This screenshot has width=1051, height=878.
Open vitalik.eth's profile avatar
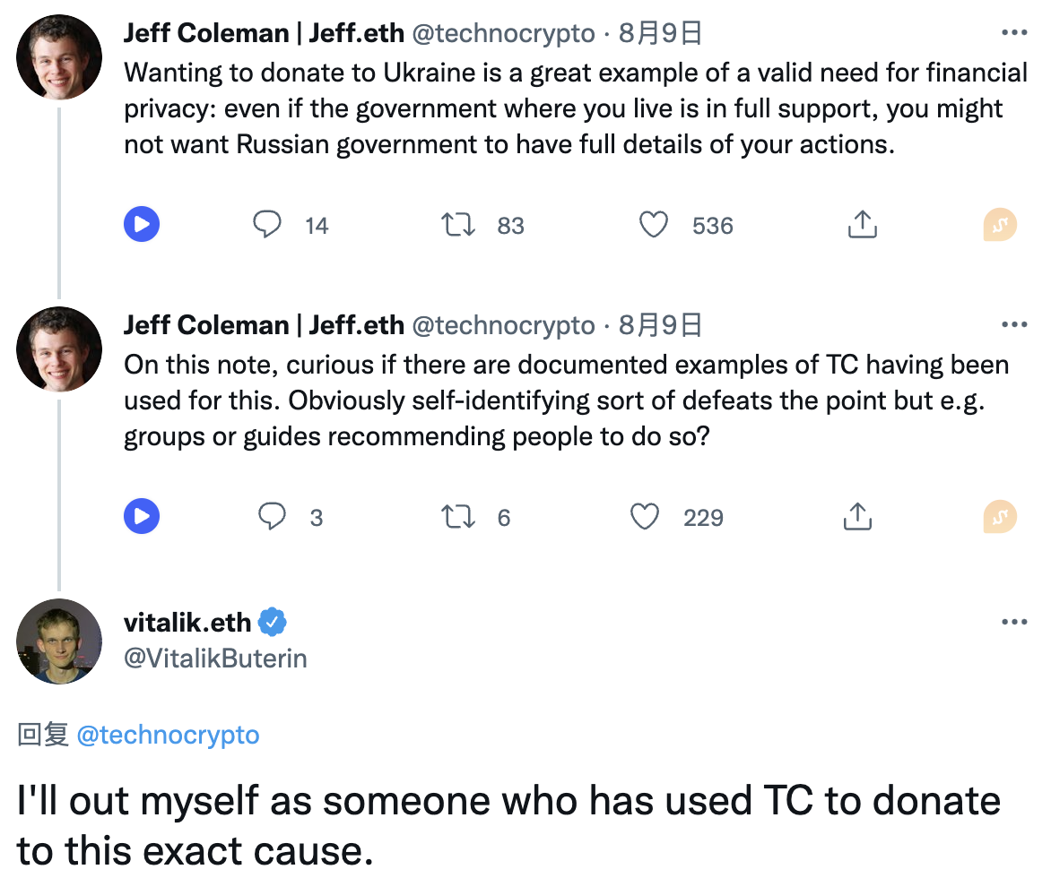coord(59,641)
